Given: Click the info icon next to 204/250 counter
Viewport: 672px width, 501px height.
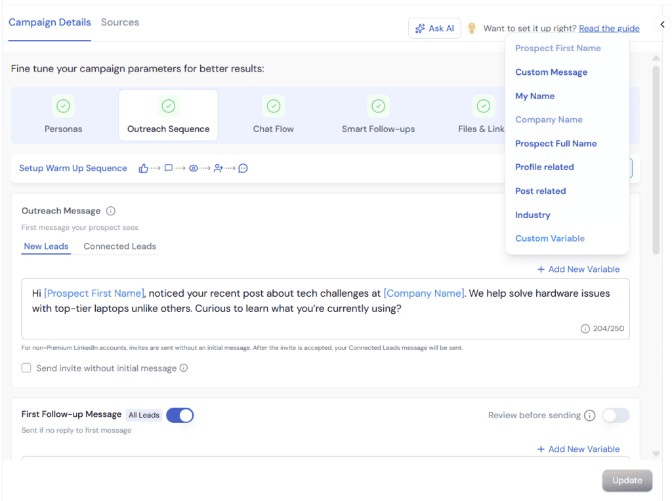Looking at the screenshot, I should click(x=585, y=328).
